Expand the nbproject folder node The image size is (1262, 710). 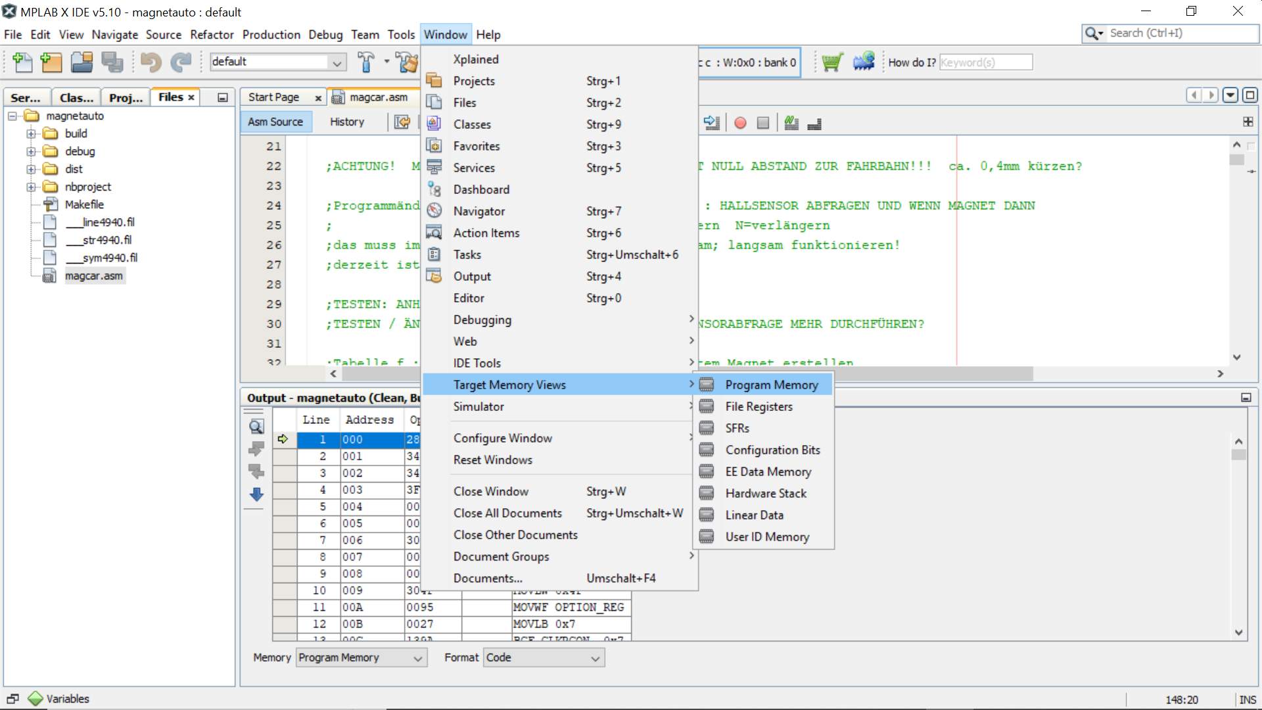point(31,187)
